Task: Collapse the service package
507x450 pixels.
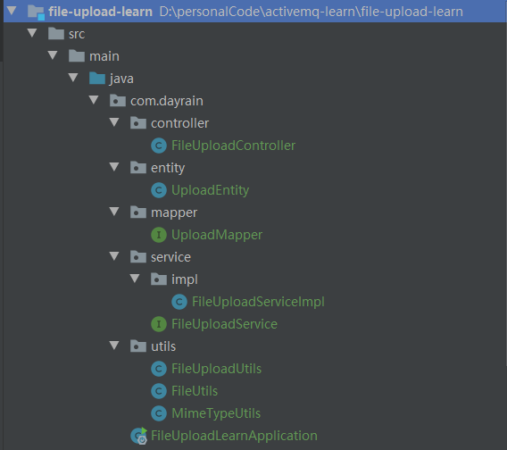Action: (114, 256)
